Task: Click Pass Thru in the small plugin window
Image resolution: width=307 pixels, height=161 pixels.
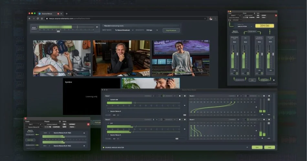Action: pyautogui.click(x=30, y=140)
